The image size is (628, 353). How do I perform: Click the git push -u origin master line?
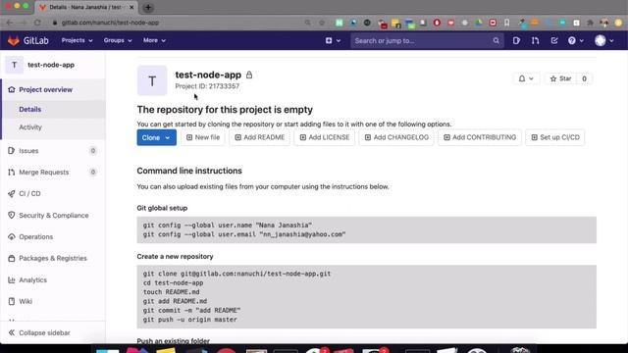[189, 320]
